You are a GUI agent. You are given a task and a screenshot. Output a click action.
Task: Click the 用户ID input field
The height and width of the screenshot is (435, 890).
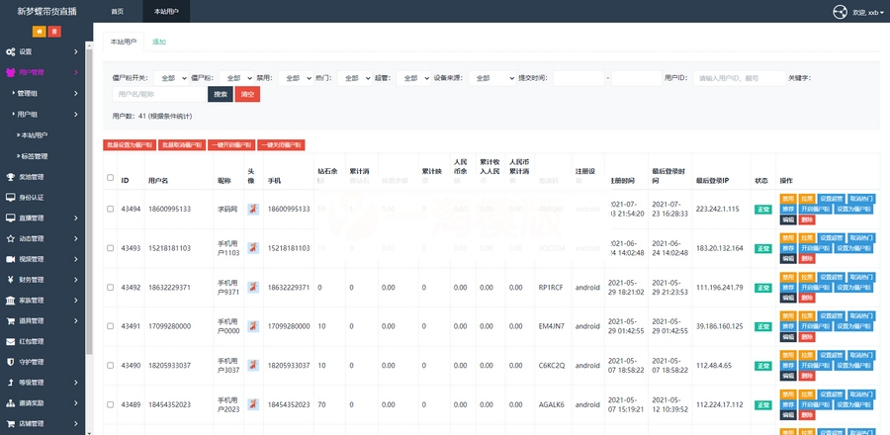[738, 77]
